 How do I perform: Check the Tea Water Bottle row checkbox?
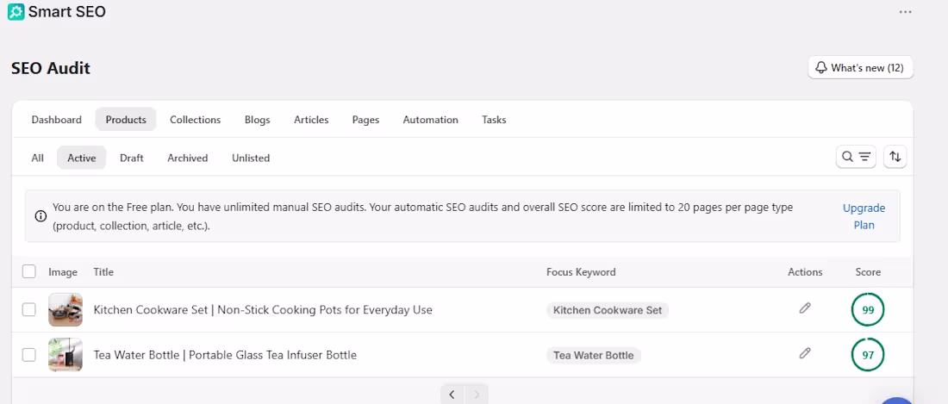click(29, 355)
